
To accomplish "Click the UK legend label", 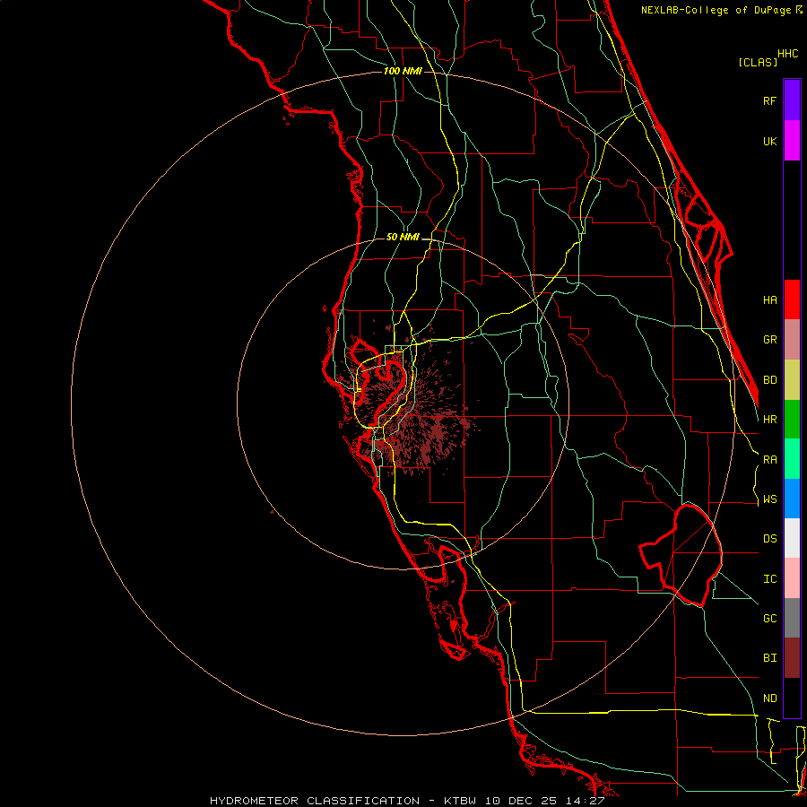I will pyautogui.click(x=769, y=141).
